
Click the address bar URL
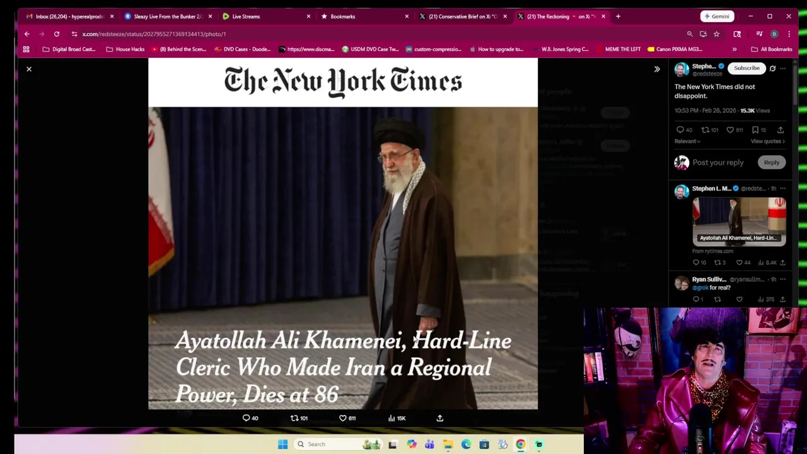click(154, 34)
